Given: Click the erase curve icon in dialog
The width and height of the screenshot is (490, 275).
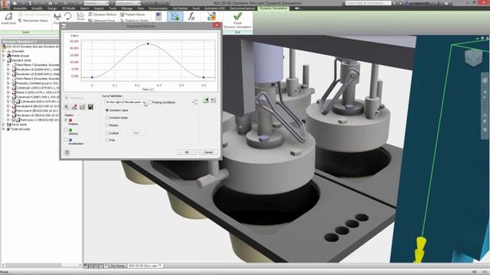Looking at the screenshot, I should (74, 107).
